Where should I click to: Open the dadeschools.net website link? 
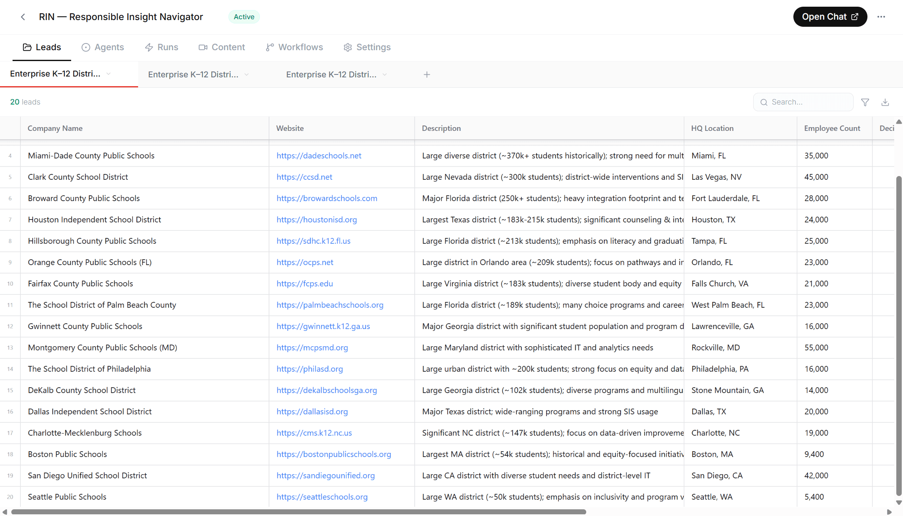[x=318, y=155]
